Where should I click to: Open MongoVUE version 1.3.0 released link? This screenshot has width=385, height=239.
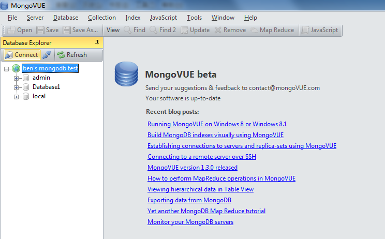point(192,168)
